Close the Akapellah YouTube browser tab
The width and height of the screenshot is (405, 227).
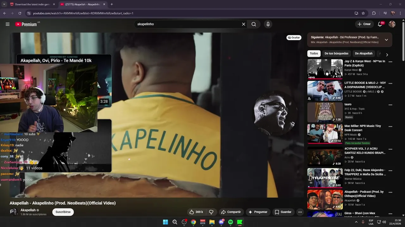(104, 4)
